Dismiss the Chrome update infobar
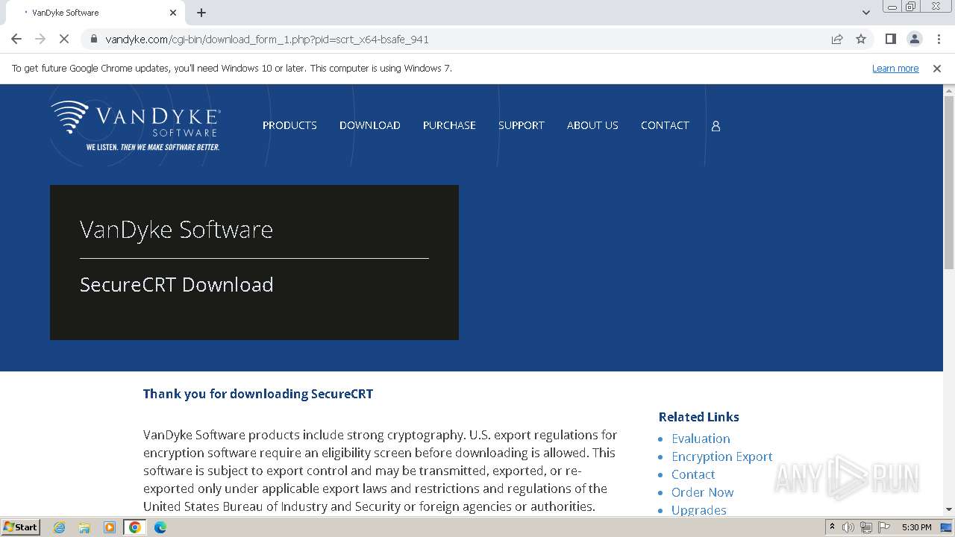The height and width of the screenshot is (537, 955). point(937,68)
